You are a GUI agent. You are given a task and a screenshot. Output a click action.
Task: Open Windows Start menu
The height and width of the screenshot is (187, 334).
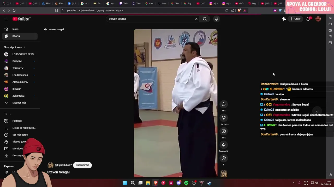125,183
